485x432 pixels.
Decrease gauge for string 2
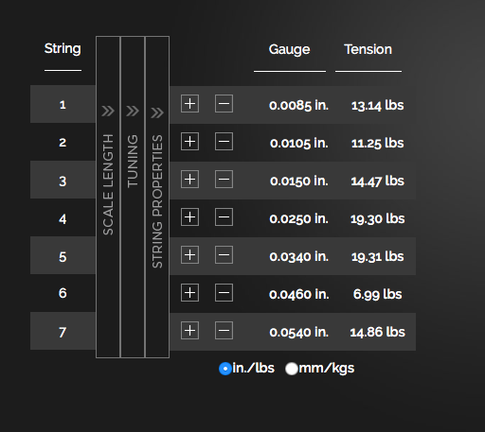pos(224,141)
